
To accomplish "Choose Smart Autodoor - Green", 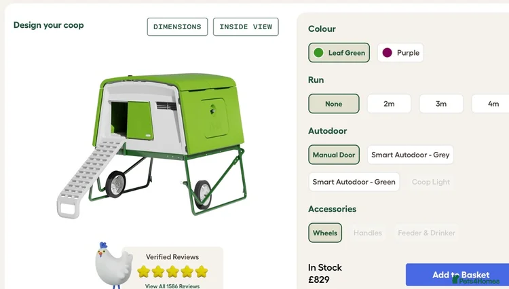I will pos(354,182).
